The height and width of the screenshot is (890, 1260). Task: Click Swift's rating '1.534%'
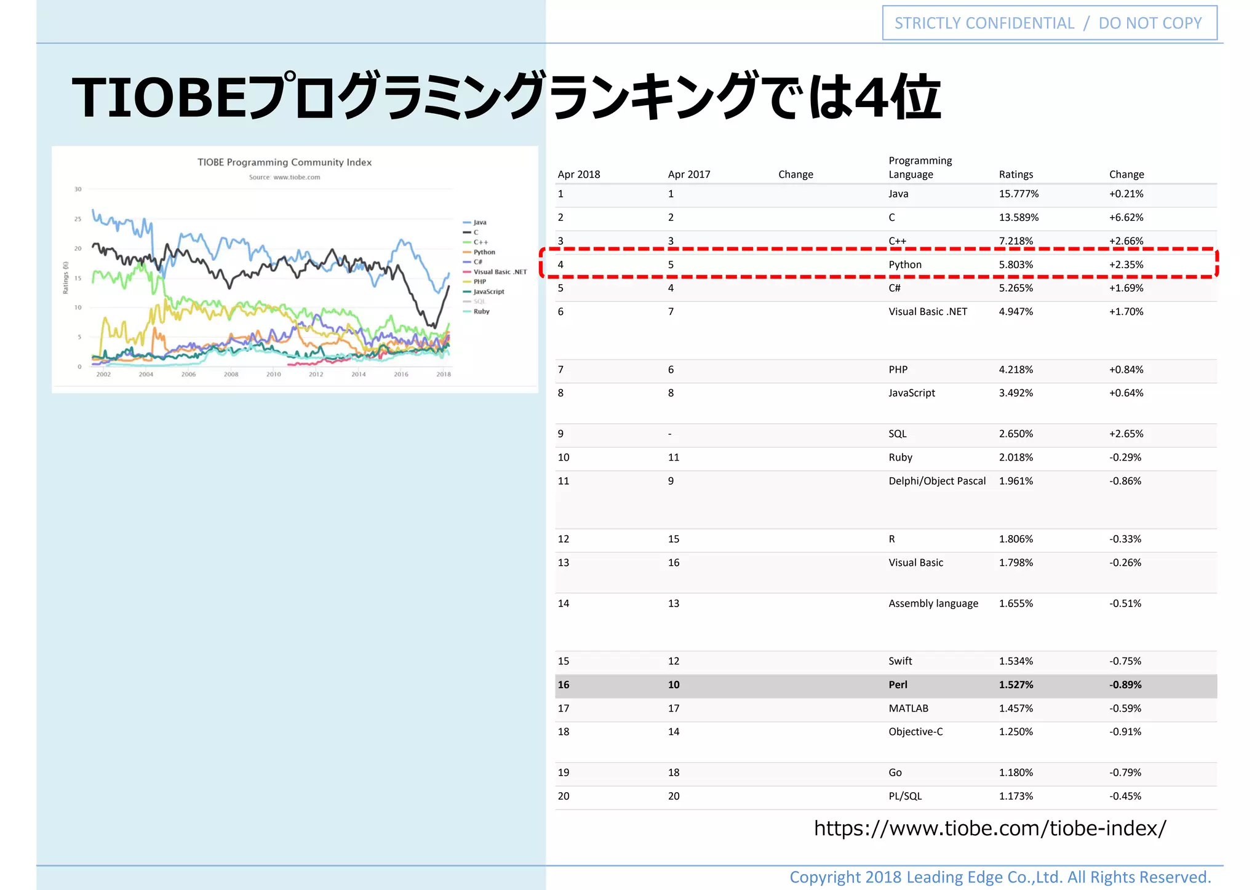coord(1016,661)
